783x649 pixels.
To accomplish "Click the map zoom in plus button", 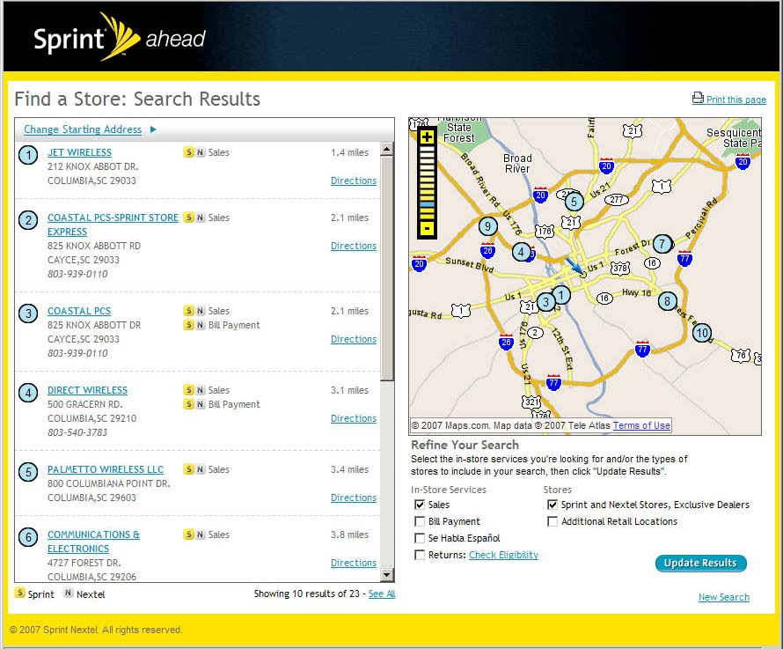I will pos(427,136).
